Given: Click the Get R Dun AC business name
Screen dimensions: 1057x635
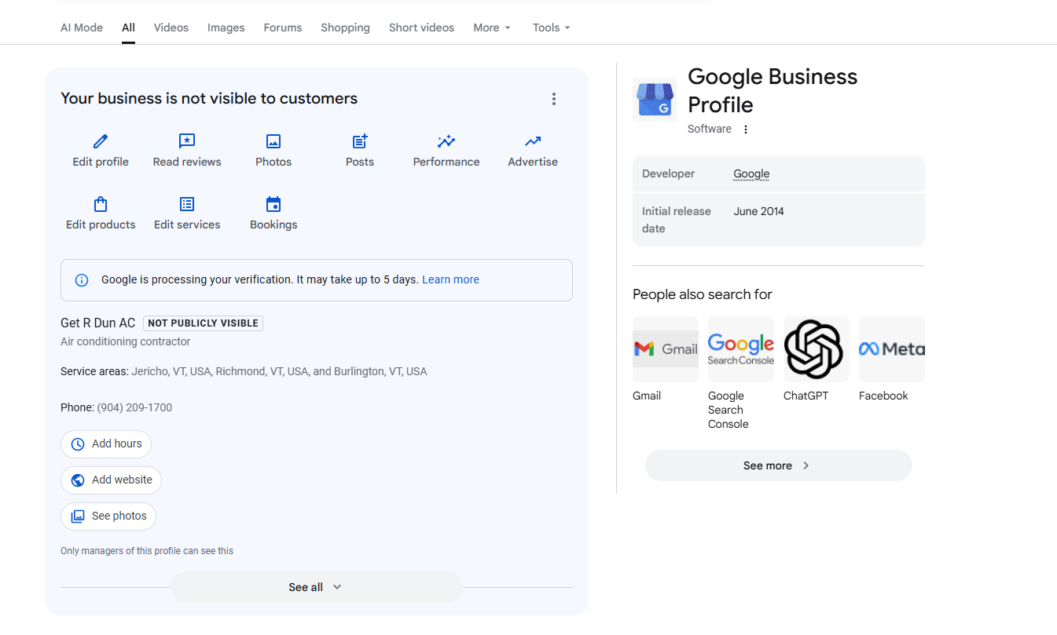Looking at the screenshot, I should point(98,323).
